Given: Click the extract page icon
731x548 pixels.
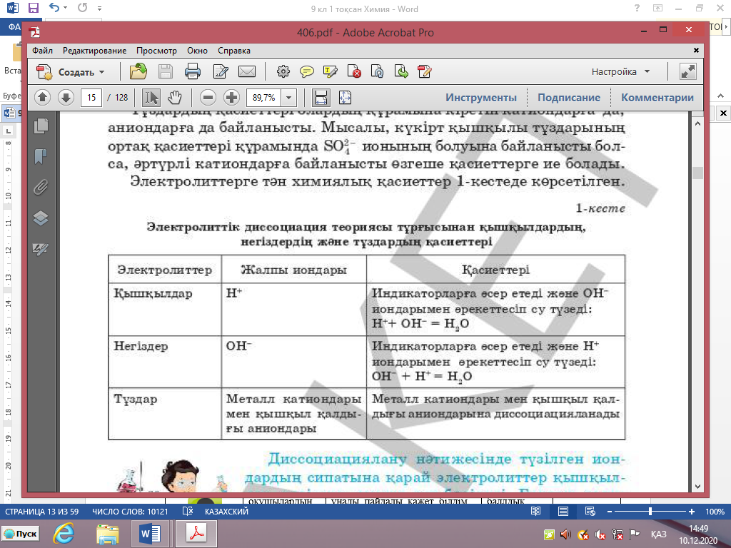Looking at the screenshot, I should point(401,72).
